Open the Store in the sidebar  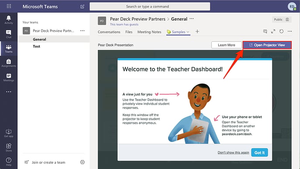point(9,148)
